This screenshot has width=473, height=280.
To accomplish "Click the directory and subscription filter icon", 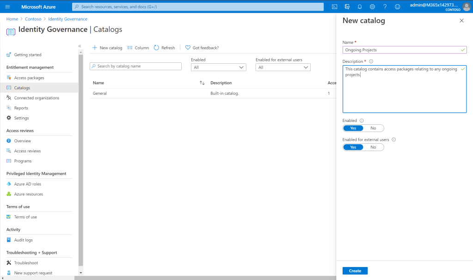I will coord(347,6).
